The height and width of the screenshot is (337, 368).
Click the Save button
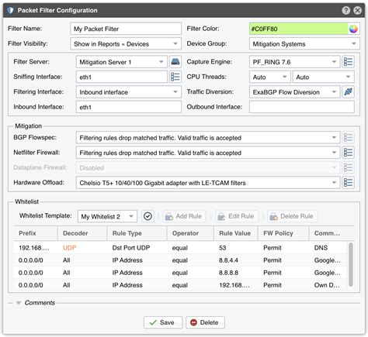[x=163, y=322]
